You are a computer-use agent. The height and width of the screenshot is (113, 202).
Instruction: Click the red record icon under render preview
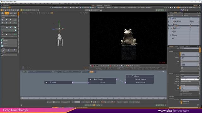point(92,66)
